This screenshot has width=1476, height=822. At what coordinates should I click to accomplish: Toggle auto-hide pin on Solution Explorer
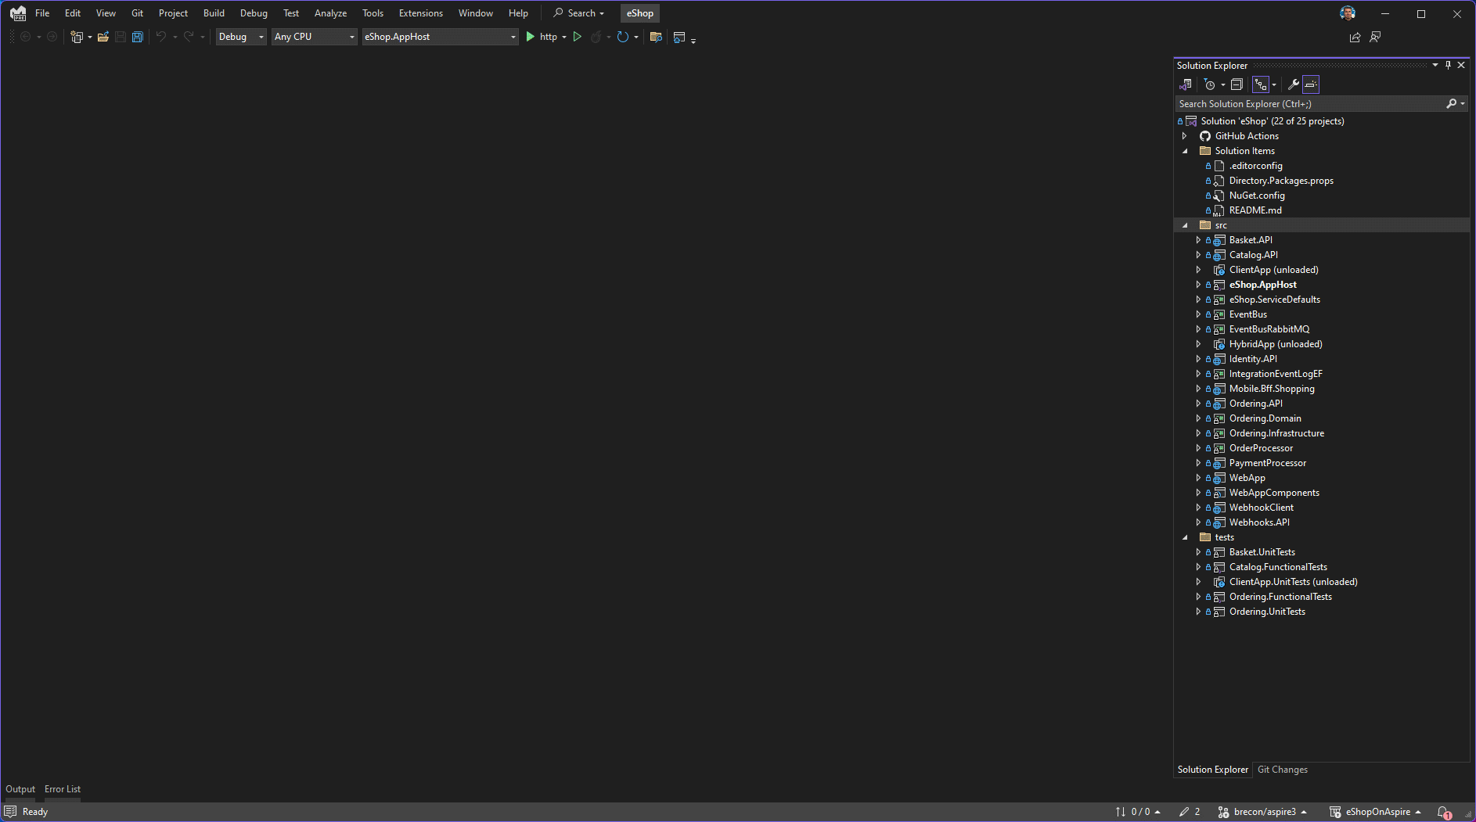[1448, 65]
